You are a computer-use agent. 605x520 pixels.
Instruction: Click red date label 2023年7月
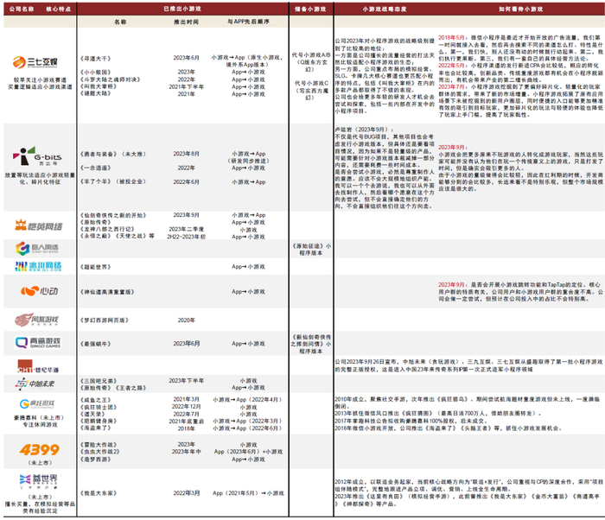pos(451,86)
